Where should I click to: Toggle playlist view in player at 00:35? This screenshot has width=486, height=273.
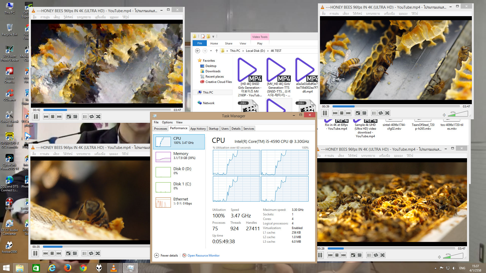tap(85, 253)
